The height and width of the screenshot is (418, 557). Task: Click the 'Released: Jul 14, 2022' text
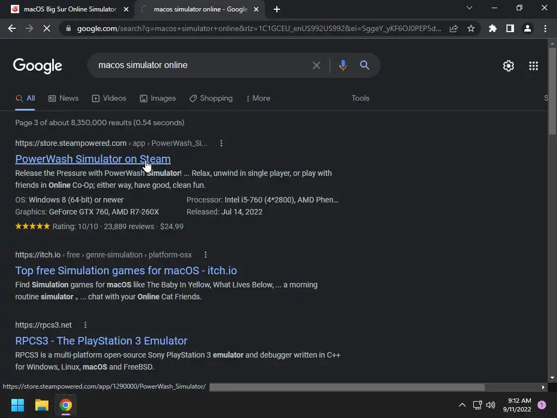(x=225, y=212)
